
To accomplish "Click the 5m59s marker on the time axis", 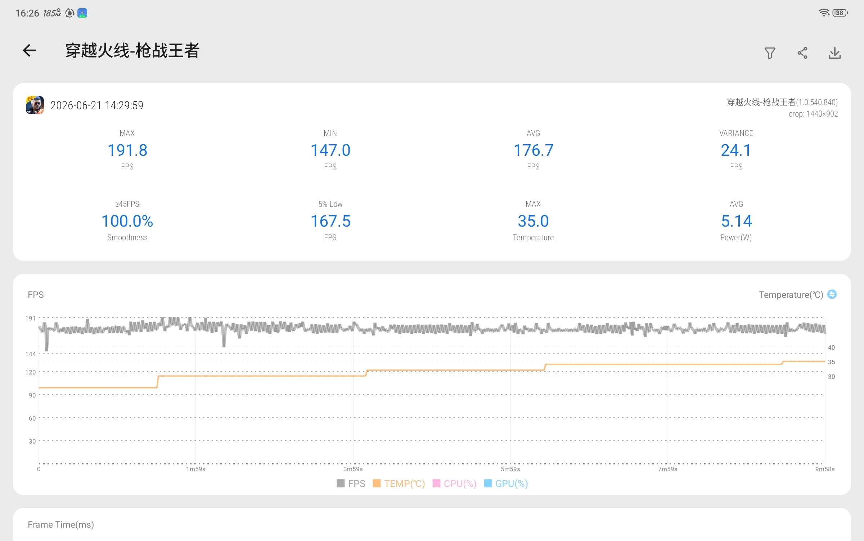I will coord(510,469).
